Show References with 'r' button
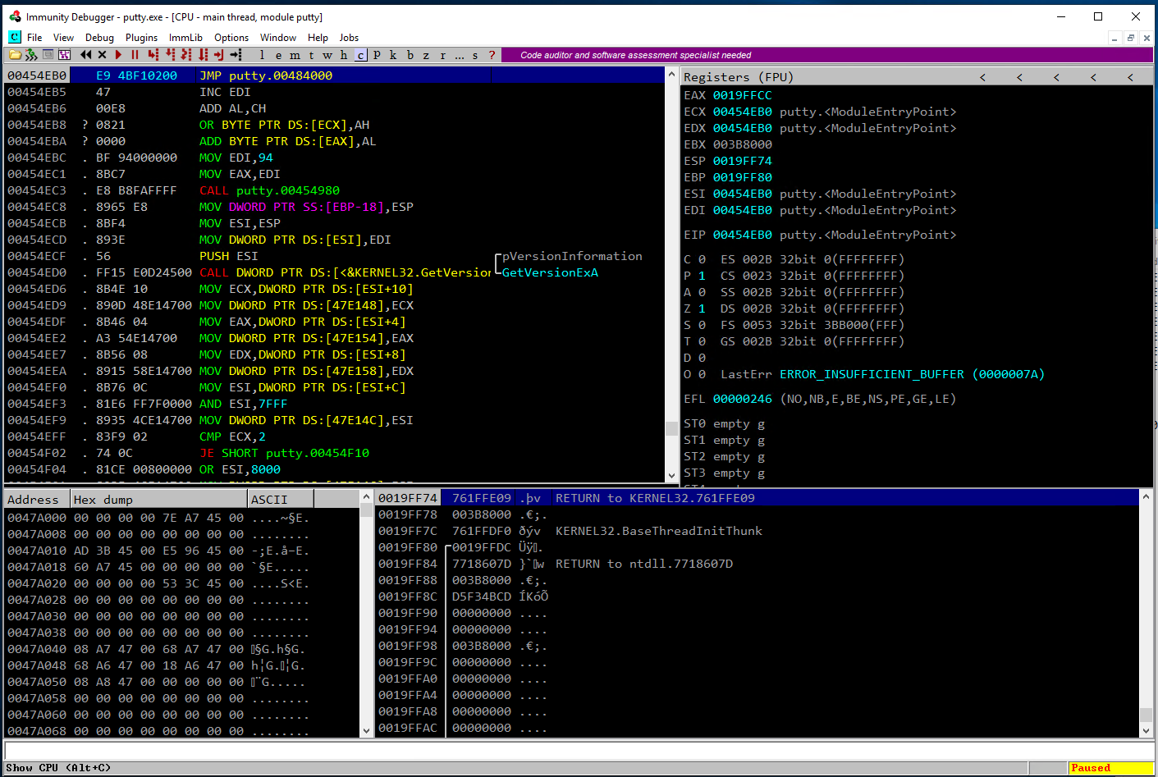 coord(442,55)
